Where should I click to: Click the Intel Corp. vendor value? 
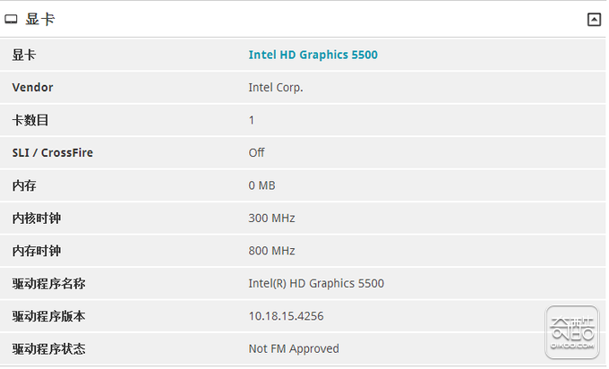pos(276,88)
